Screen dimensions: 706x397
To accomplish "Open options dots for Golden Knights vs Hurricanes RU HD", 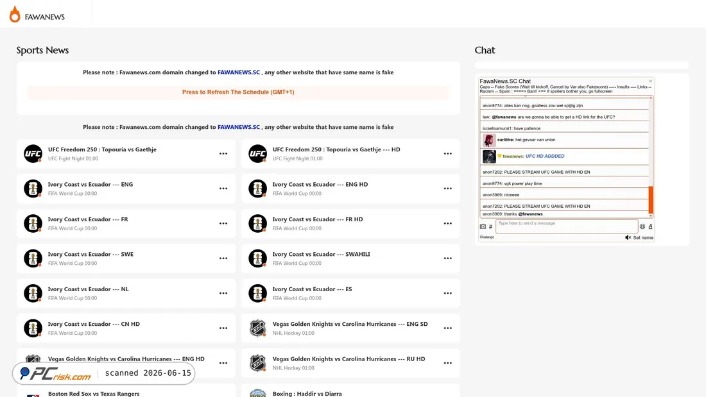I will click(447, 363).
